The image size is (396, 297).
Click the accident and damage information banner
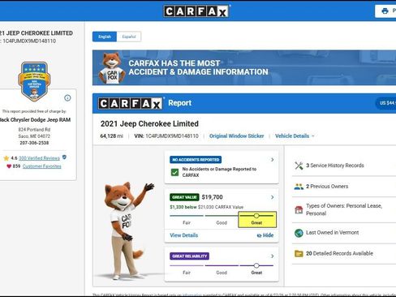coord(244,68)
